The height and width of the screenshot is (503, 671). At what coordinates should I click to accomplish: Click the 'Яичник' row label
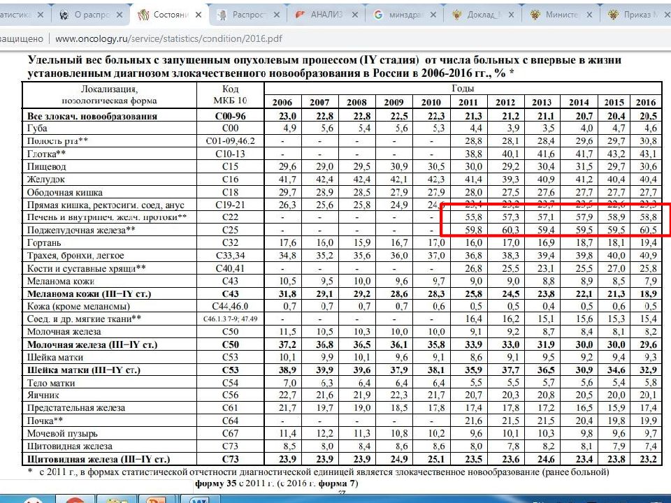click(x=43, y=395)
